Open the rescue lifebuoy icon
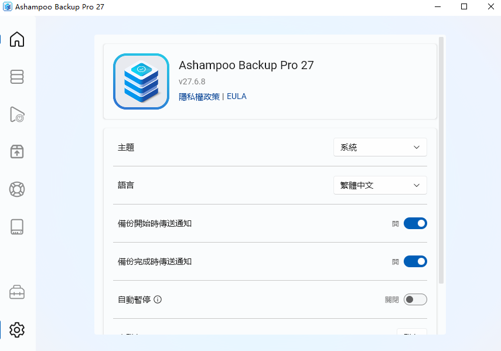Viewport: 501px width, 351px height. [x=17, y=189]
